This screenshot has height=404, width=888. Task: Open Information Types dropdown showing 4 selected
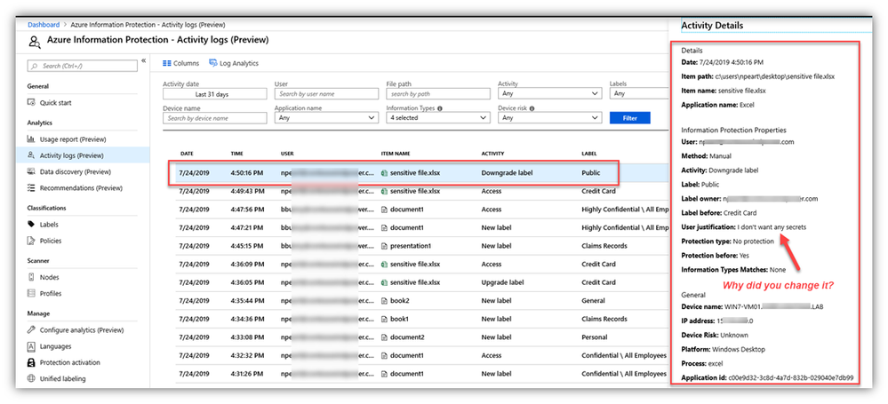(x=437, y=118)
